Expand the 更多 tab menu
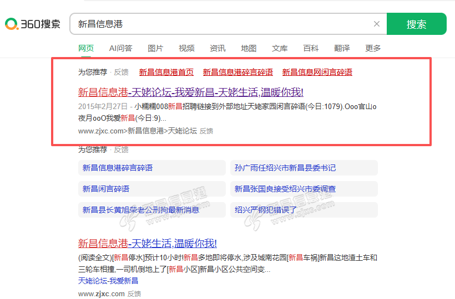The image size is (455, 299). click(x=373, y=48)
